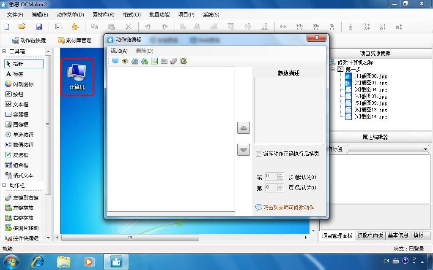Collapse the 第一步 tree node

pos(333,69)
